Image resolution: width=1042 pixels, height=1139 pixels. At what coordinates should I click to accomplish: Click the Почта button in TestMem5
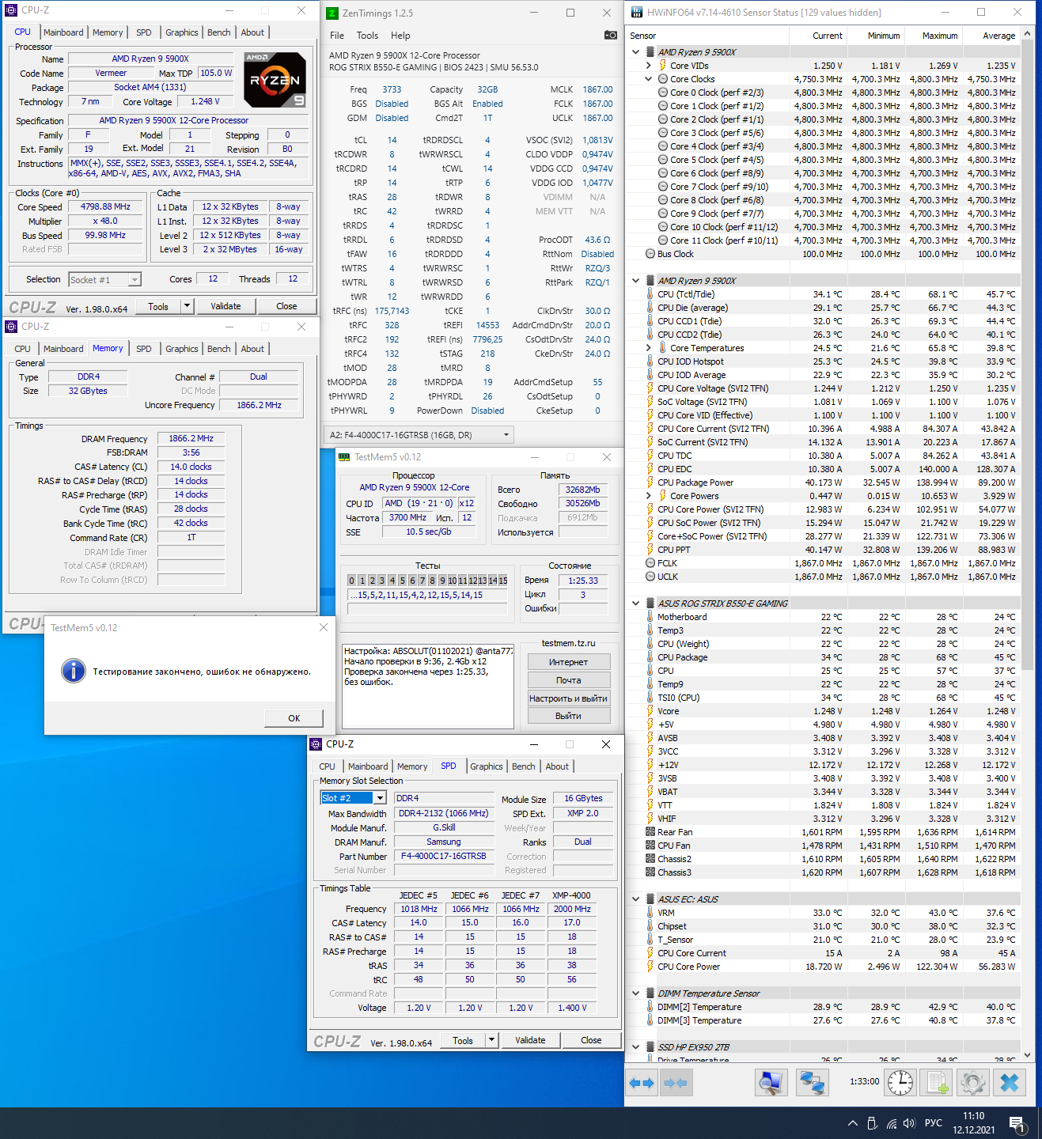[x=569, y=680]
